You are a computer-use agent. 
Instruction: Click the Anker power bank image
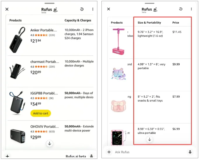17,39
